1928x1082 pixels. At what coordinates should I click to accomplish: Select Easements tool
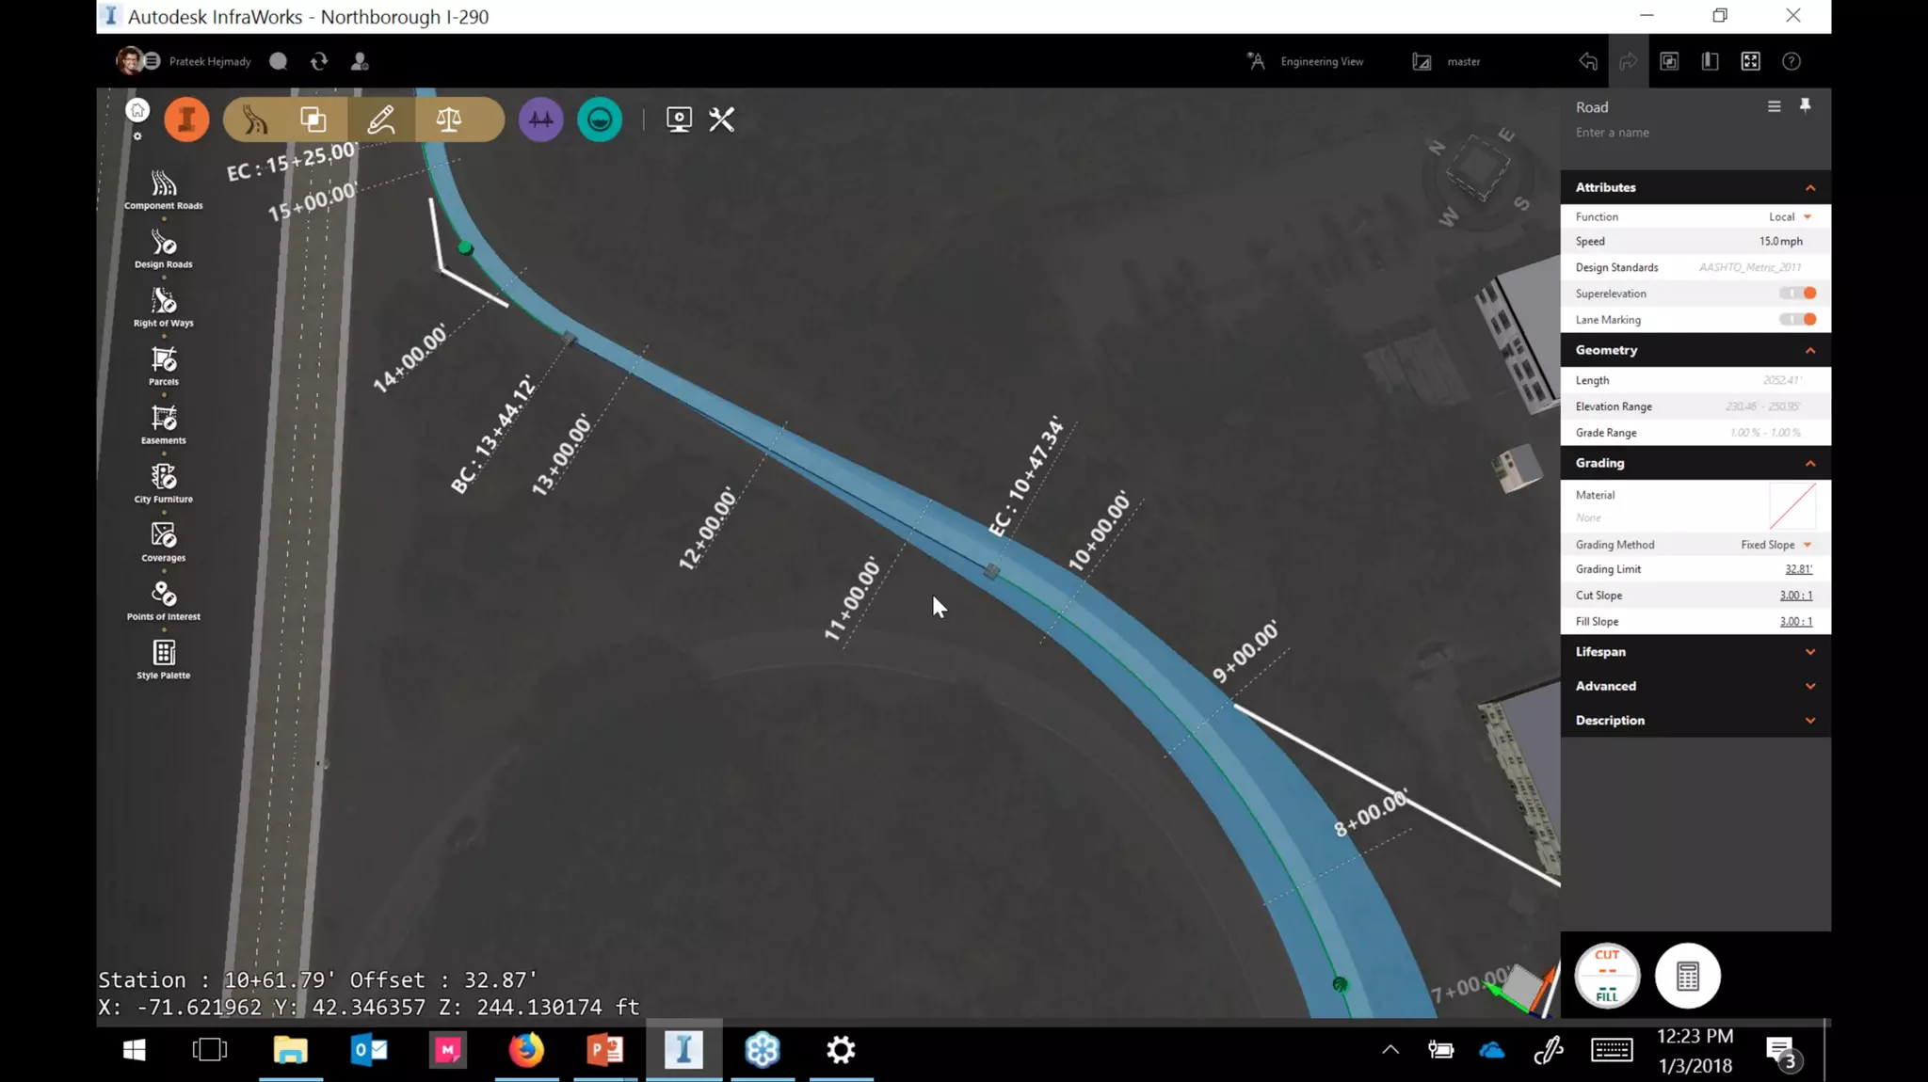(x=164, y=424)
